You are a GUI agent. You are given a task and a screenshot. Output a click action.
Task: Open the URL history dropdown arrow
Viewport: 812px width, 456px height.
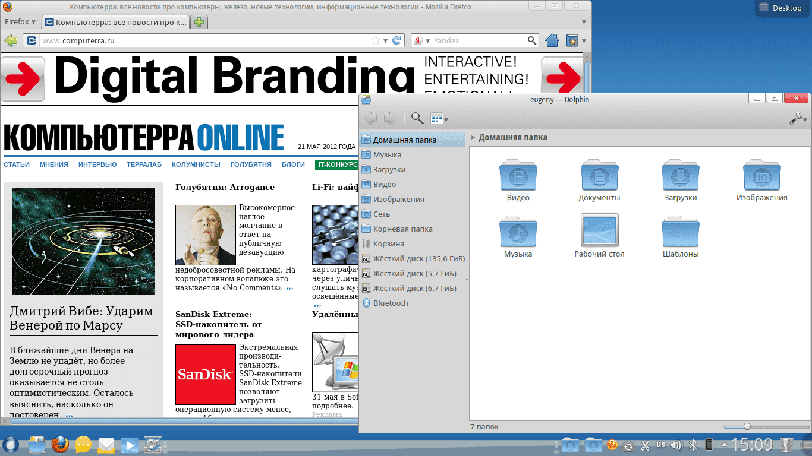pos(386,40)
